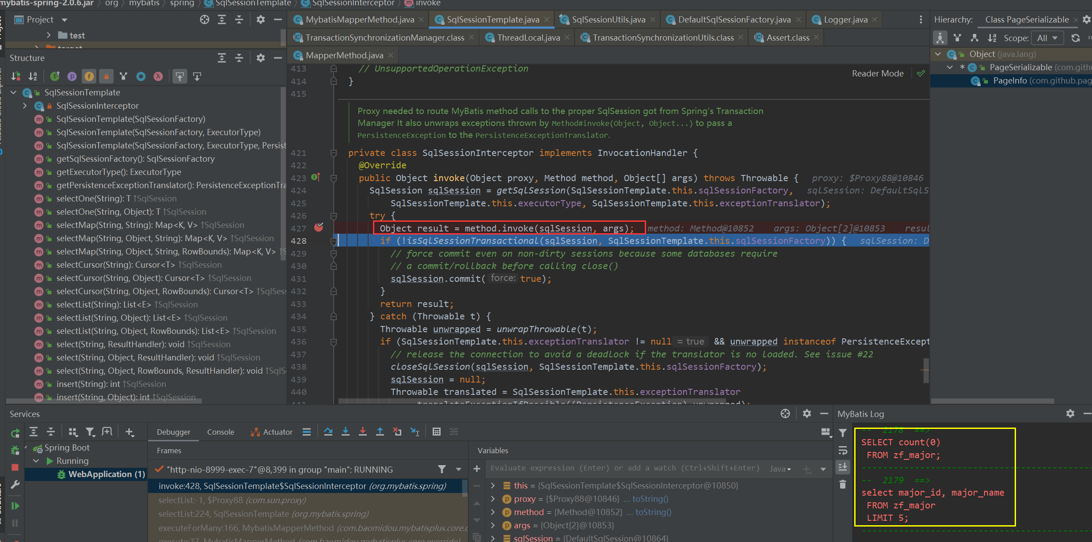Screen dimensions: 1092x542
Task: Click the Rerun icon in Services
Action: click(15, 433)
